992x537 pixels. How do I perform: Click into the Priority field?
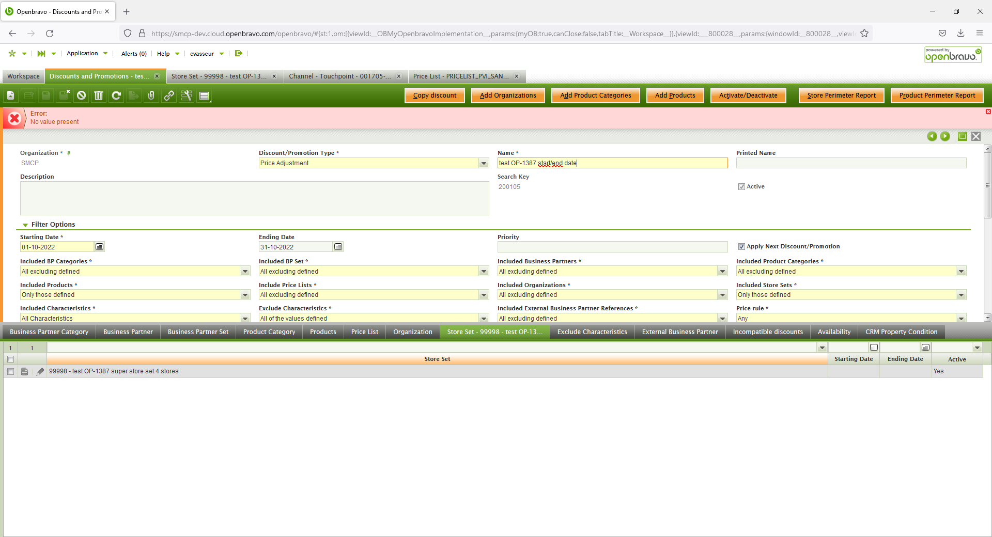pos(612,247)
